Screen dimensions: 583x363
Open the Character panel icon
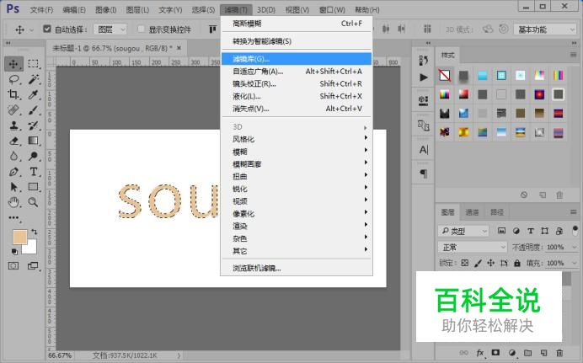pyautogui.click(x=424, y=150)
